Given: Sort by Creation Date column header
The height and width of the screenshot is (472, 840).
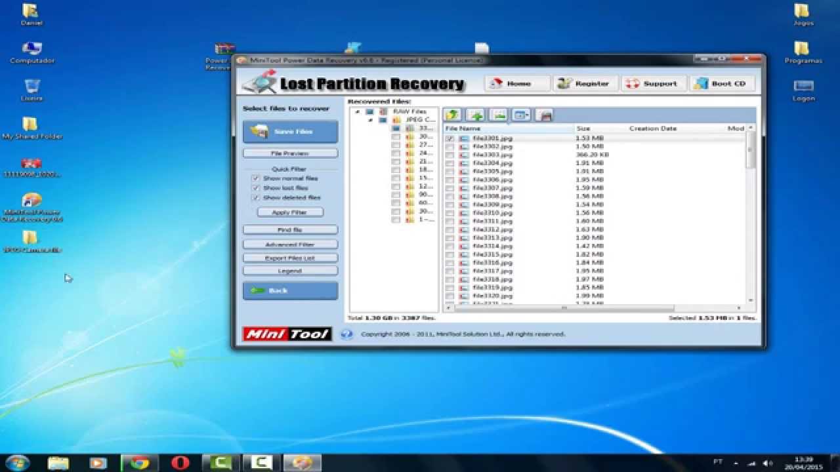Looking at the screenshot, I should point(676,128).
